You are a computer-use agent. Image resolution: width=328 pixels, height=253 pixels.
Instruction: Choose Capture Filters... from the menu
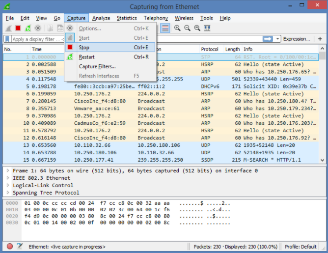[x=110, y=66]
